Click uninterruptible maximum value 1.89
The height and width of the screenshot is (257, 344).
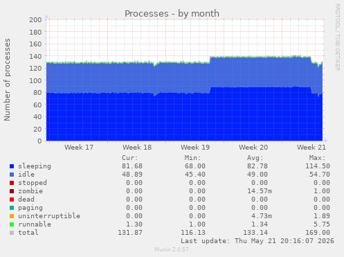point(322,216)
